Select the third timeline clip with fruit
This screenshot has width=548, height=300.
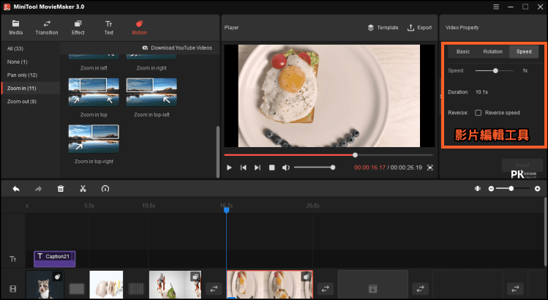coord(175,285)
